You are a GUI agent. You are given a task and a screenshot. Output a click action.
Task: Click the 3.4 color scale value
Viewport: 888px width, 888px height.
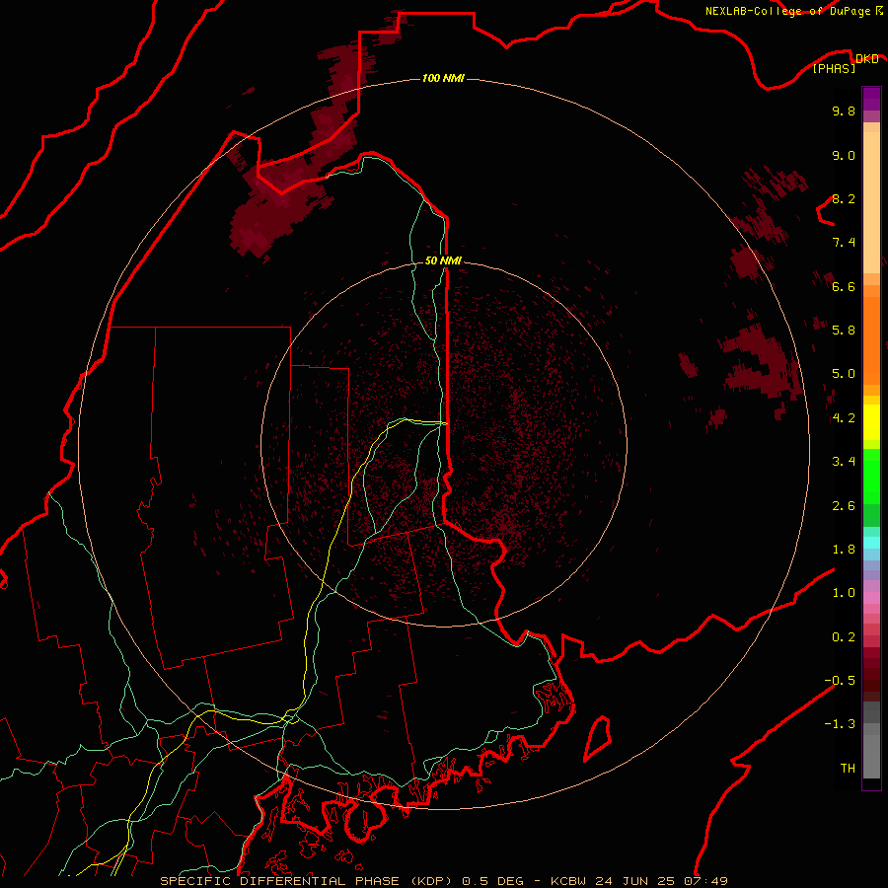pyautogui.click(x=844, y=462)
